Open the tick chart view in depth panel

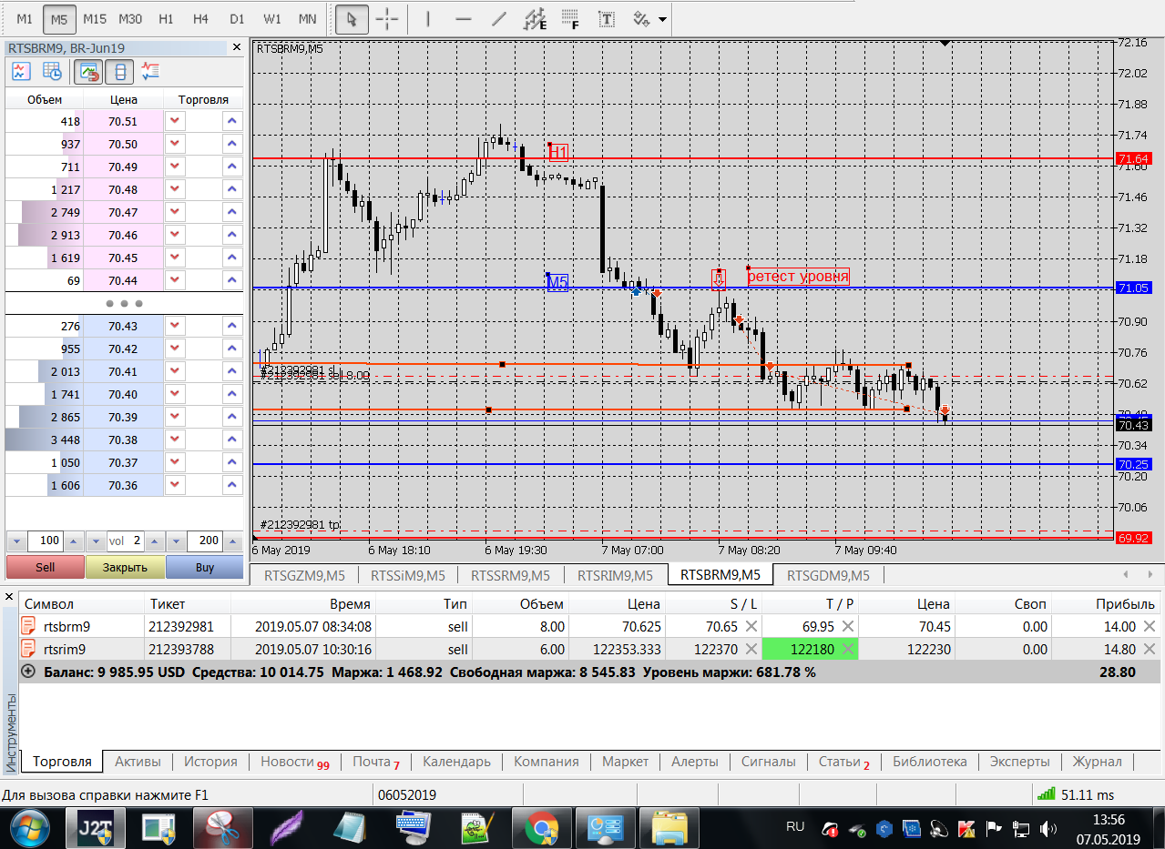(21, 71)
